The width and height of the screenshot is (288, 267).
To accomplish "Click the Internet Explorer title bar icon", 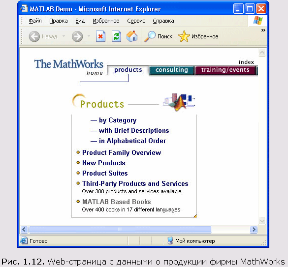I will pos(24,9).
